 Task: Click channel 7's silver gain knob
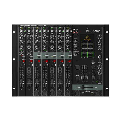tap(68, 31)
